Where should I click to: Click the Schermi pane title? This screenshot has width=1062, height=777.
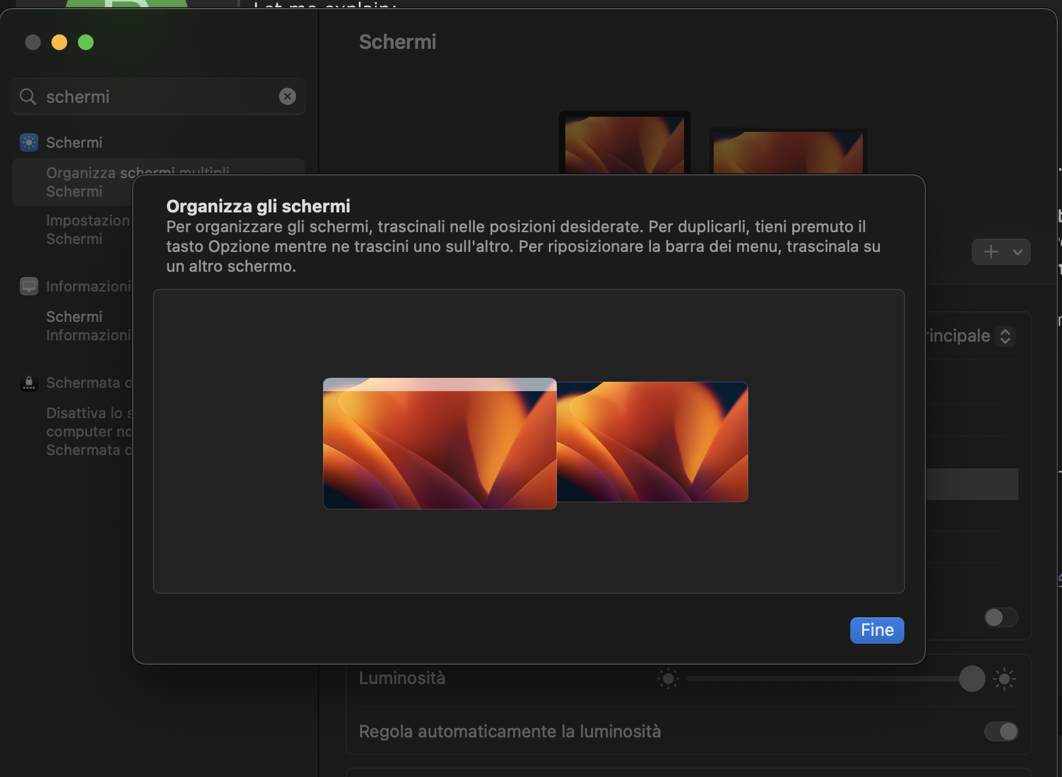(398, 42)
